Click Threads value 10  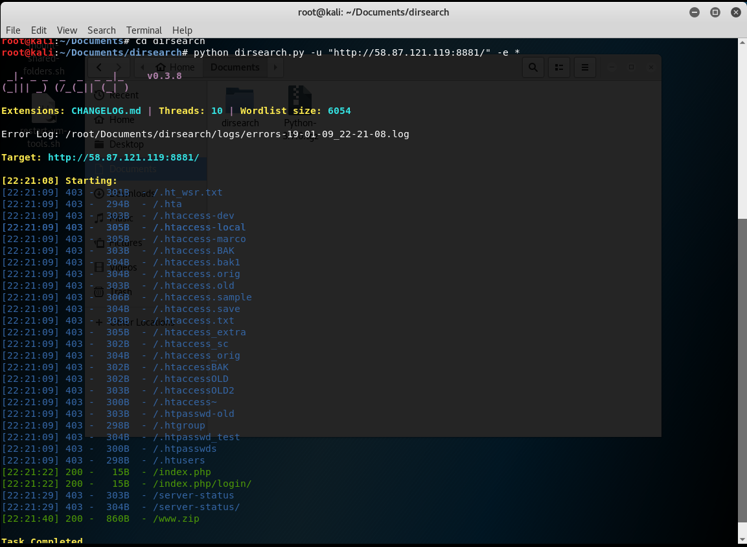217,111
